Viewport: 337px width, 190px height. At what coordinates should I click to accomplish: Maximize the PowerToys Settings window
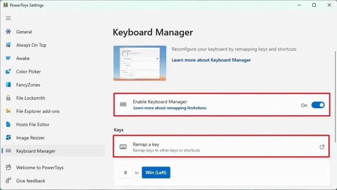tap(314, 5)
